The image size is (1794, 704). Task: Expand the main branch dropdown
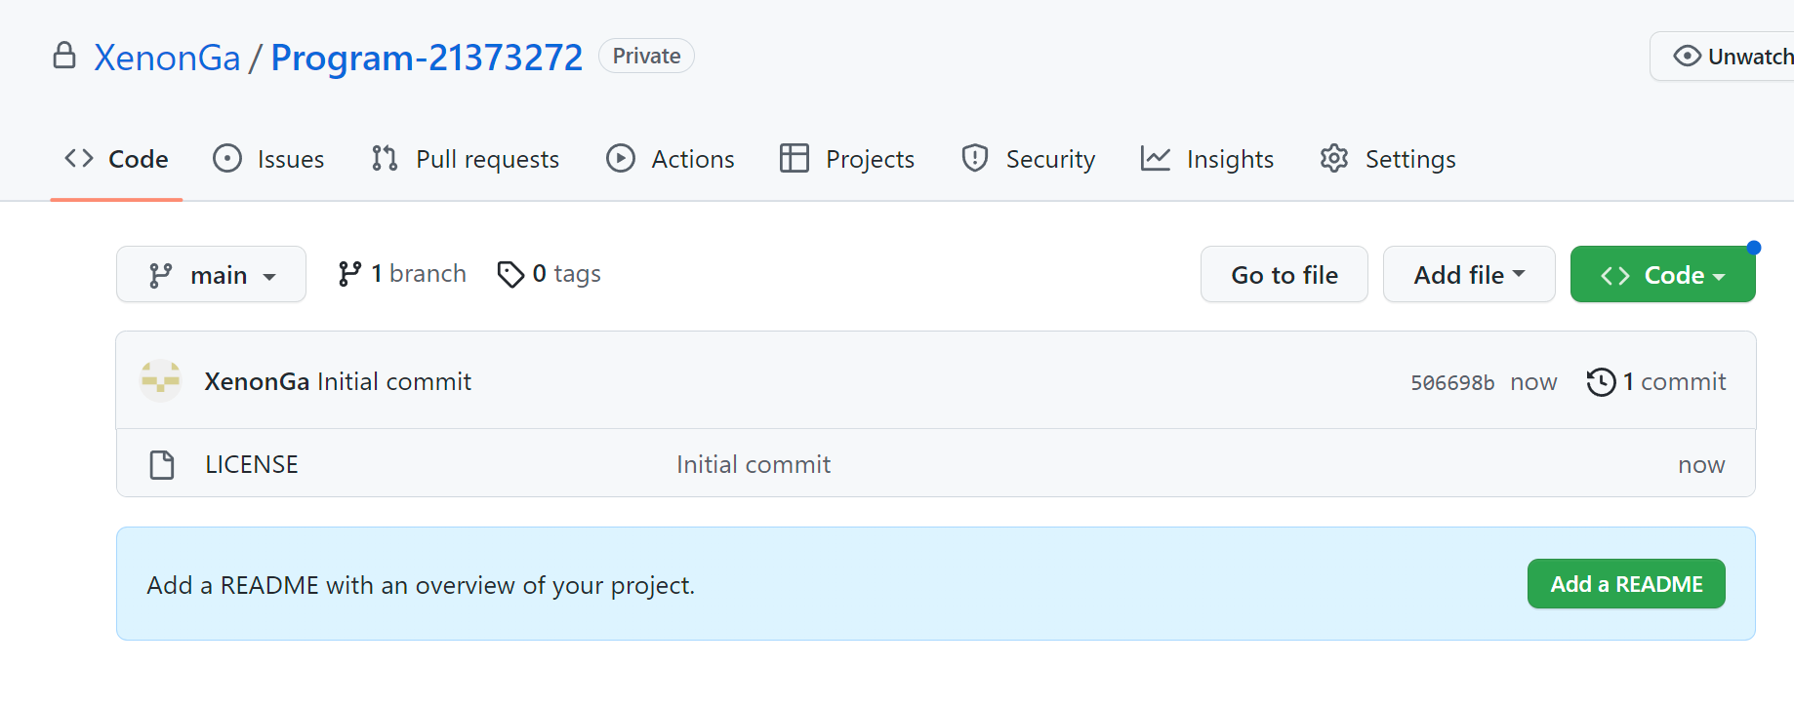click(211, 275)
